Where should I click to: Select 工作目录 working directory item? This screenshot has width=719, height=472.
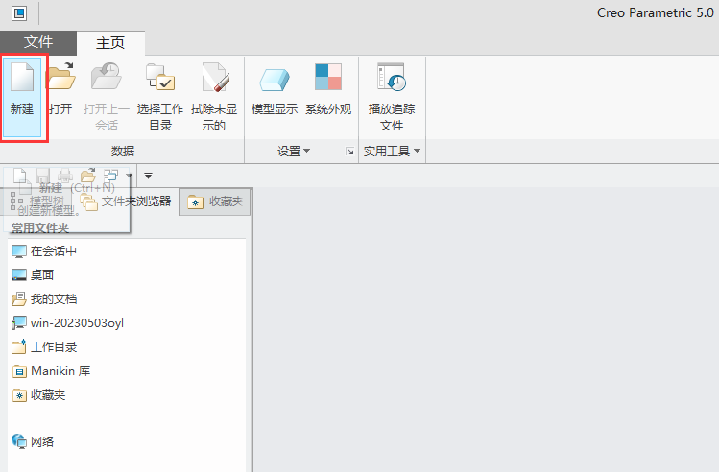[x=44, y=347]
